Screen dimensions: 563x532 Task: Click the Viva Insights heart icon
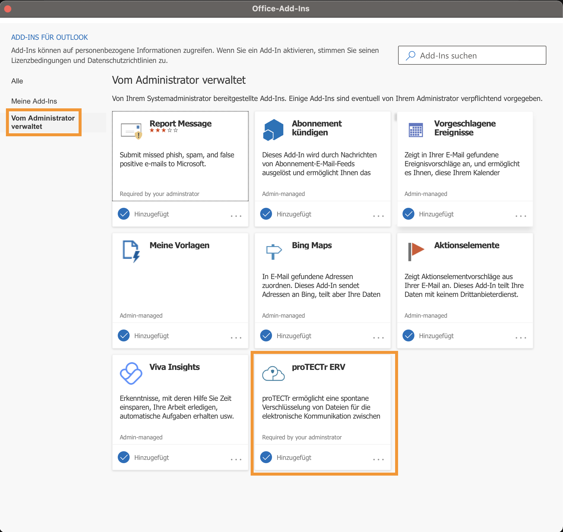pyautogui.click(x=131, y=373)
